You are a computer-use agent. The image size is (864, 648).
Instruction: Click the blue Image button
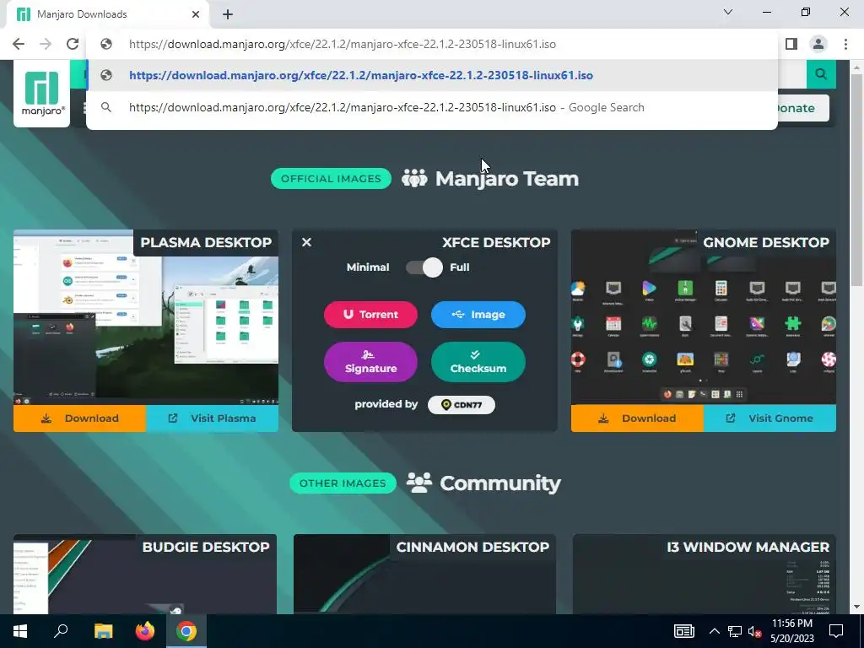pos(478,315)
